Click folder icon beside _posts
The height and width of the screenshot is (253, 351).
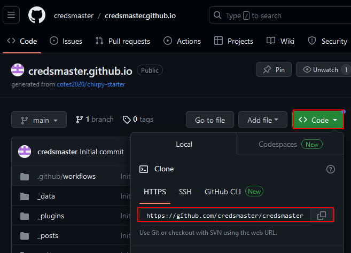[25, 236]
